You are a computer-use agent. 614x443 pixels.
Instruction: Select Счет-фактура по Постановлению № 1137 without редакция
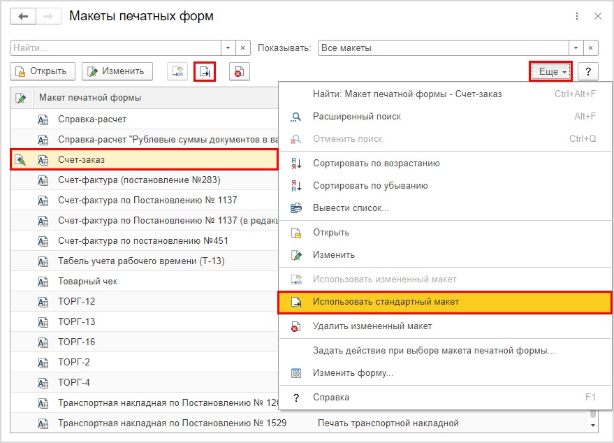click(144, 200)
